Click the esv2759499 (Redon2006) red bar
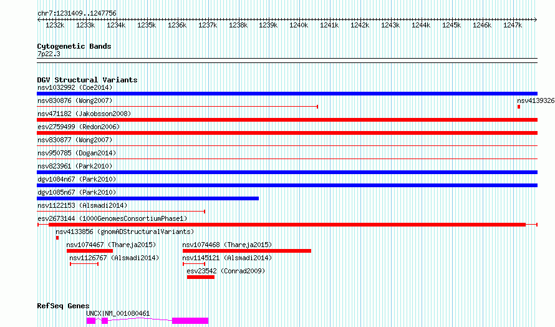The image size is (555, 327). tap(287, 133)
